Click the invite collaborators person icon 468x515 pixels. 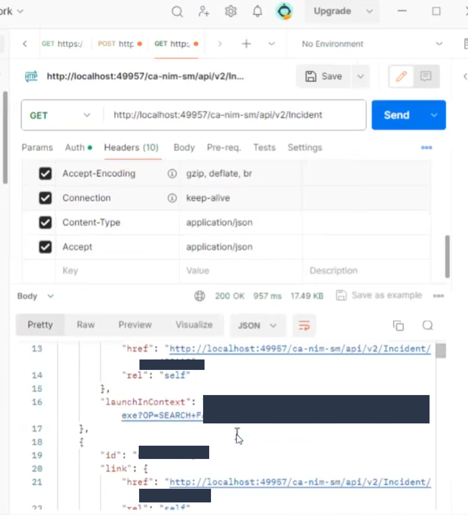tap(203, 11)
